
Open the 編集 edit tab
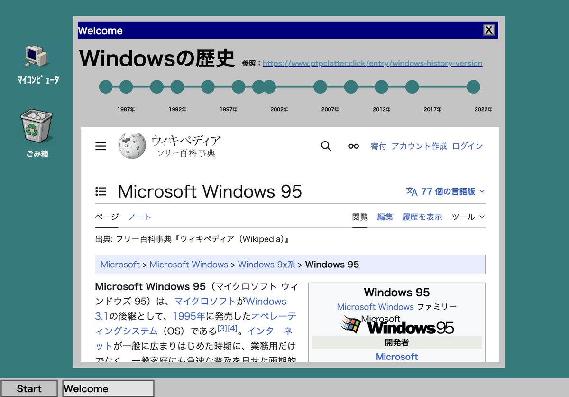coord(385,217)
